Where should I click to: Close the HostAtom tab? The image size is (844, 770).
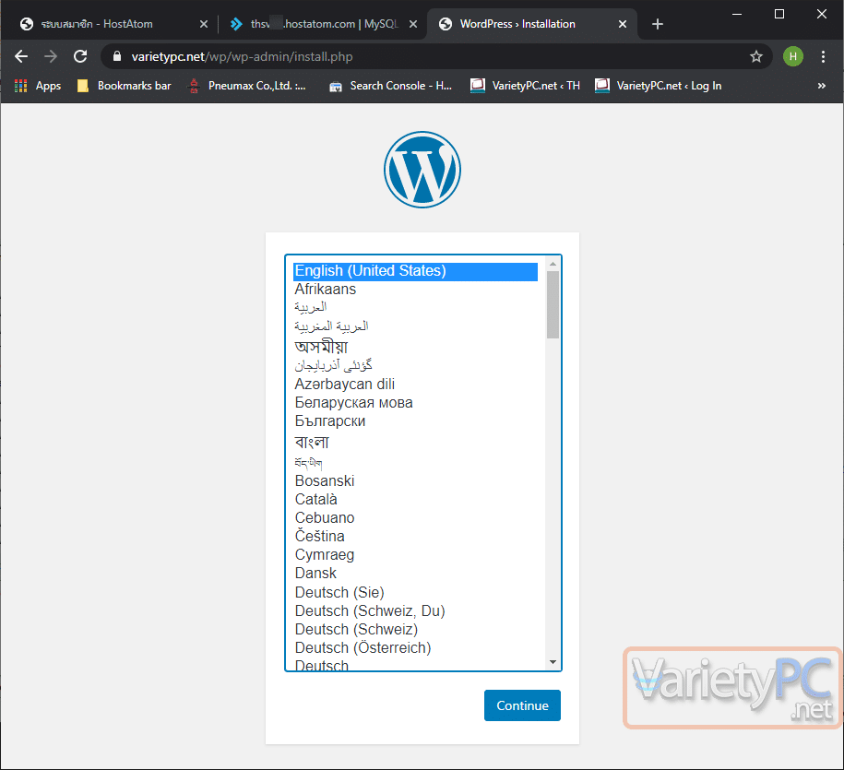204,24
